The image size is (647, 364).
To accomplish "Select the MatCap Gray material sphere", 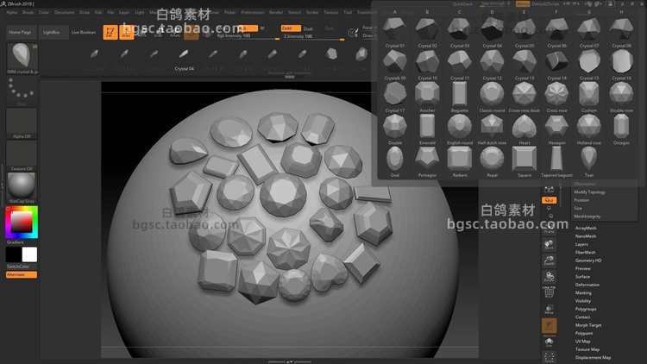I will click(x=22, y=185).
